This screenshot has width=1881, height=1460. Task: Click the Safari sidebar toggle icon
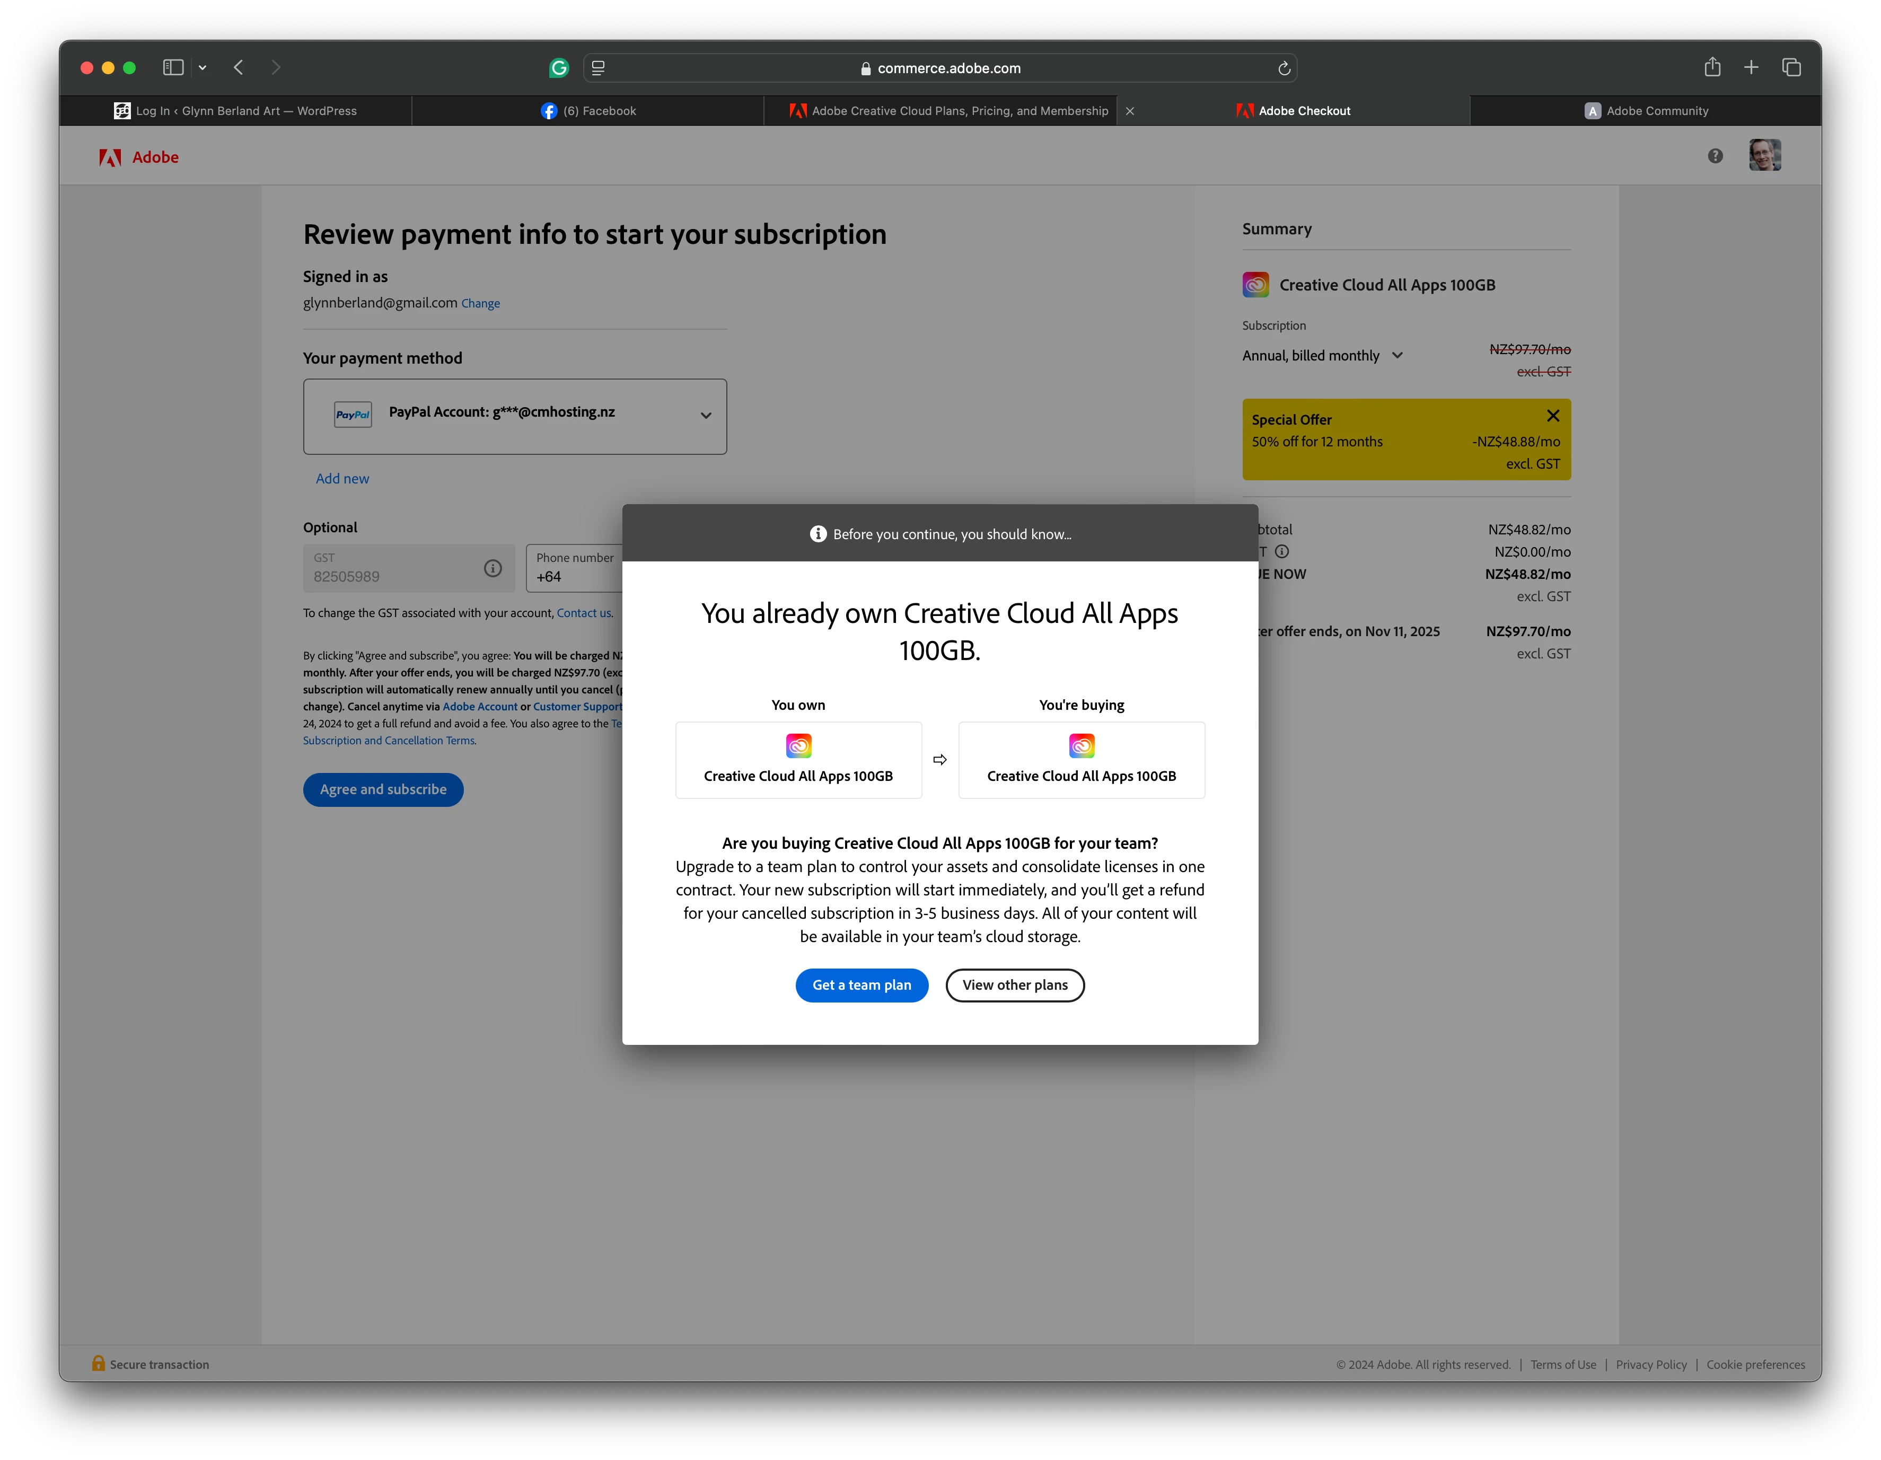tap(173, 67)
